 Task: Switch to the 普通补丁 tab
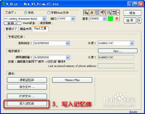(11, 29)
